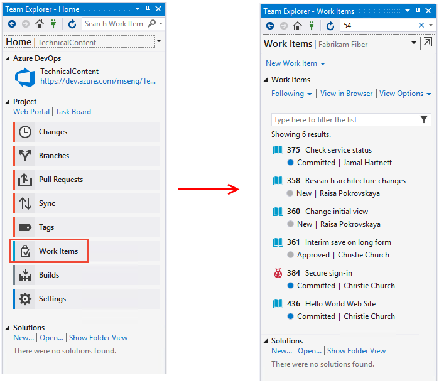439x383 pixels.
Task: Open dev.azure.com TechnicalContent URL link
Action: [x=98, y=81]
